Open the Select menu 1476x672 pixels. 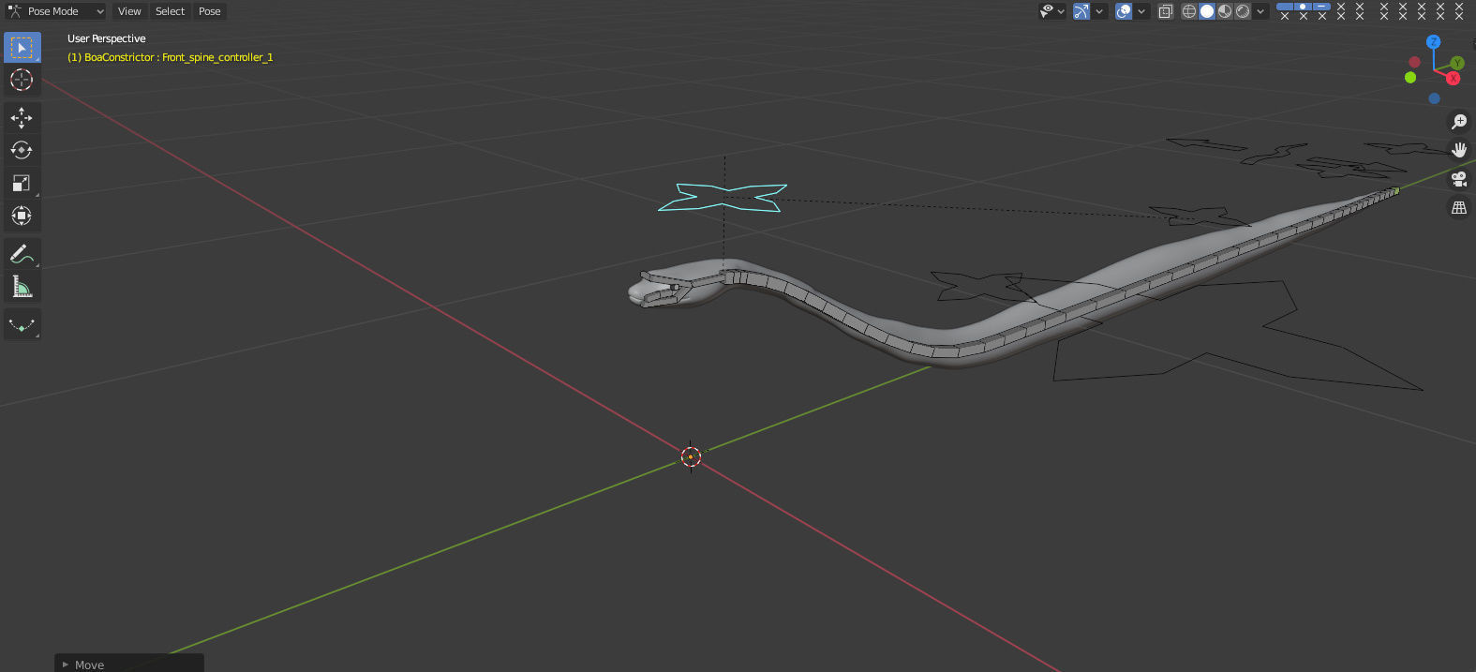pyautogui.click(x=170, y=11)
